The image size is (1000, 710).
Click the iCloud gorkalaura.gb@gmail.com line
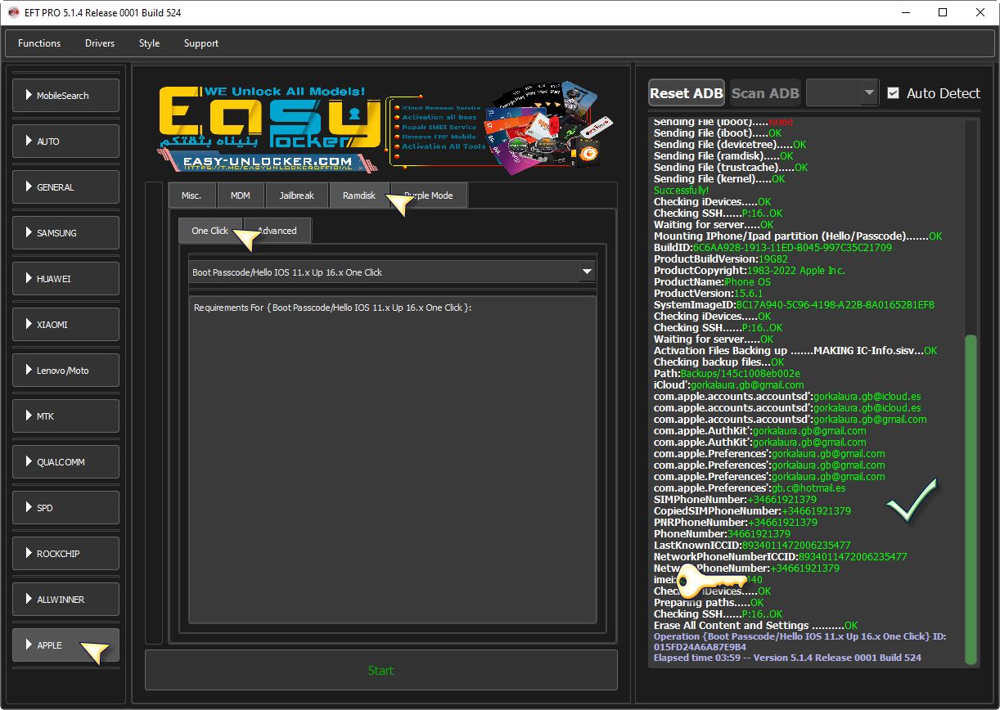click(x=728, y=385)
